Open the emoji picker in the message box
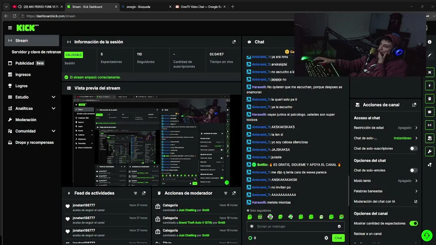 339,226
